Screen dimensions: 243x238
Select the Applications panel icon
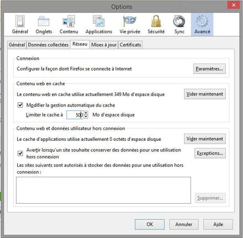[x=99, y=24]
